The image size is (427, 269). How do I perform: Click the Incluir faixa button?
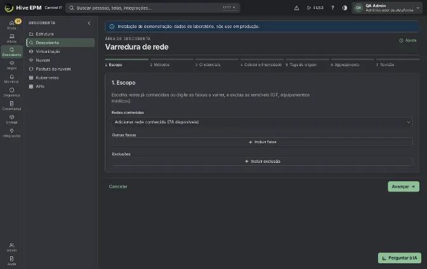click(262, 142)
